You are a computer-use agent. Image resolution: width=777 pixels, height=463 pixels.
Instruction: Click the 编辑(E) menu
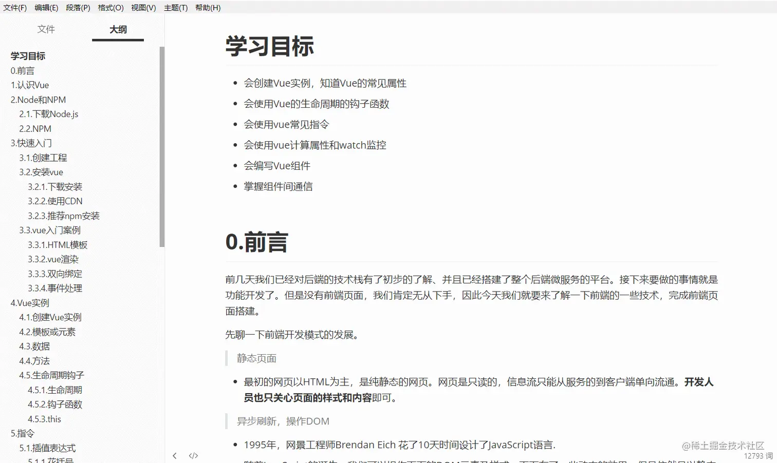pyautogui.click(x=46, y=8)
